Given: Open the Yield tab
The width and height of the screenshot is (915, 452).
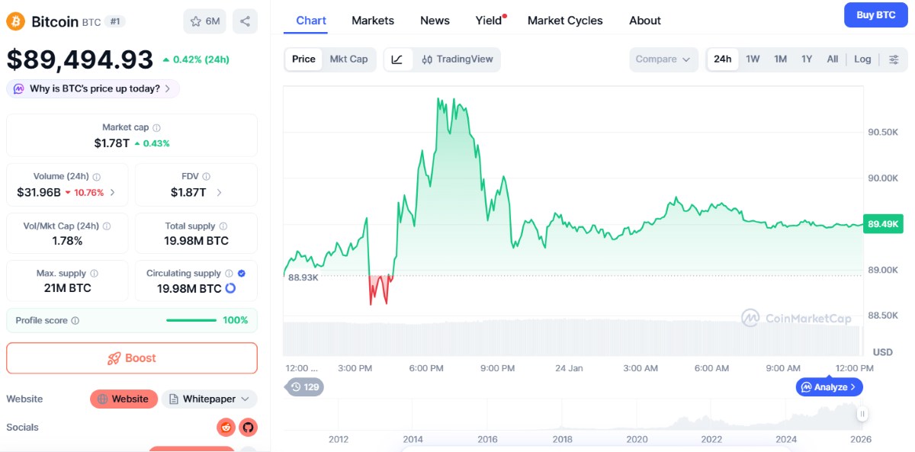Looking at the screenshot, I should click(x=490, y=21).
